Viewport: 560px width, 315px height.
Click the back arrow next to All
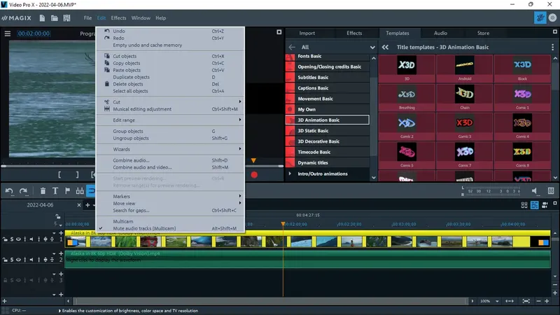pyautogui.click(x=292, y=47)
